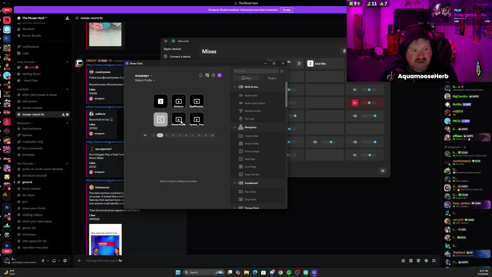Choose the Multi Action Switch action

click(254, 103)
